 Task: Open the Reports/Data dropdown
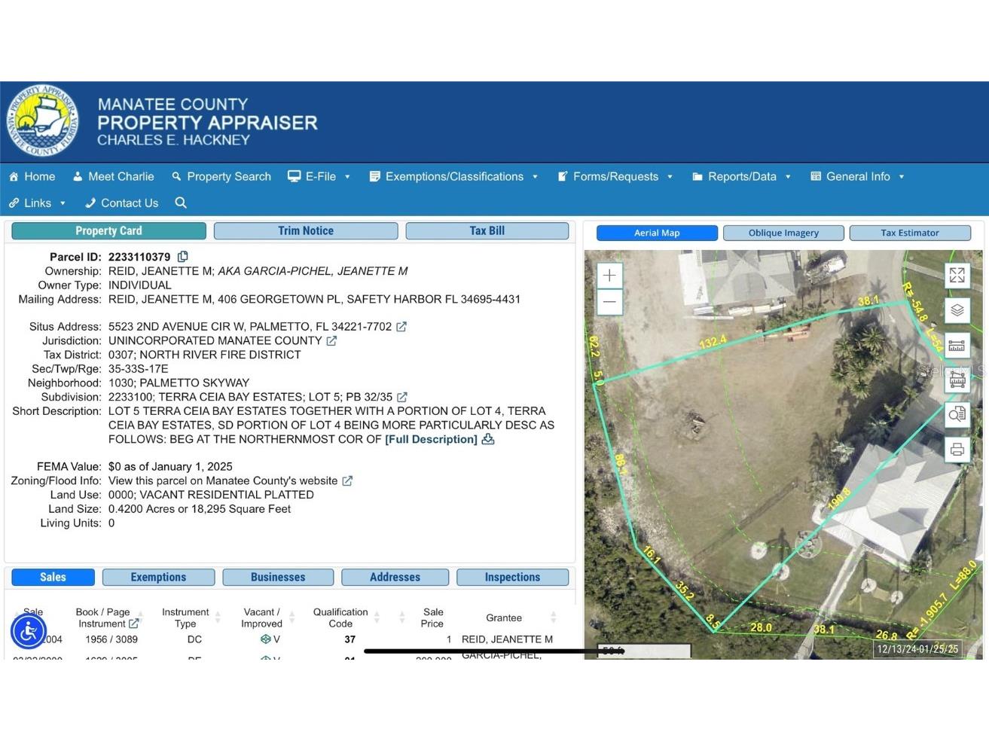741,176
